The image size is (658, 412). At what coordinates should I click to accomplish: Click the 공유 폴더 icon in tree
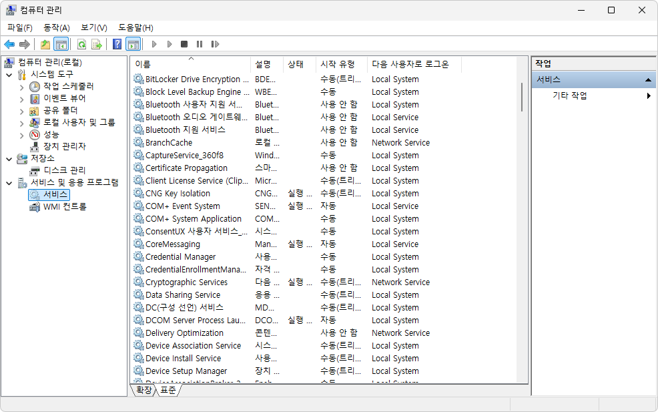point(35,111)
